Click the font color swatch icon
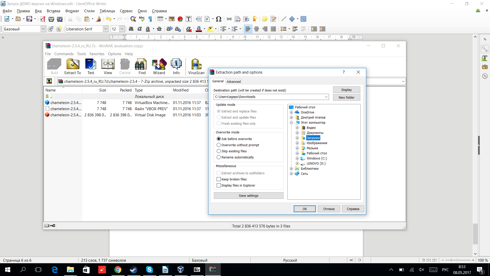Screen dimensions: 490x276 [199, 29]
